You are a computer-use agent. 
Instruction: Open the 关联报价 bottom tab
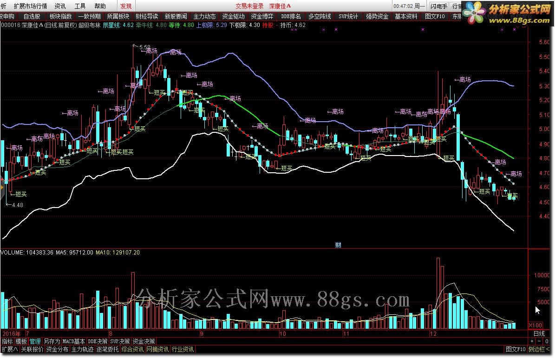click(32, 350)
